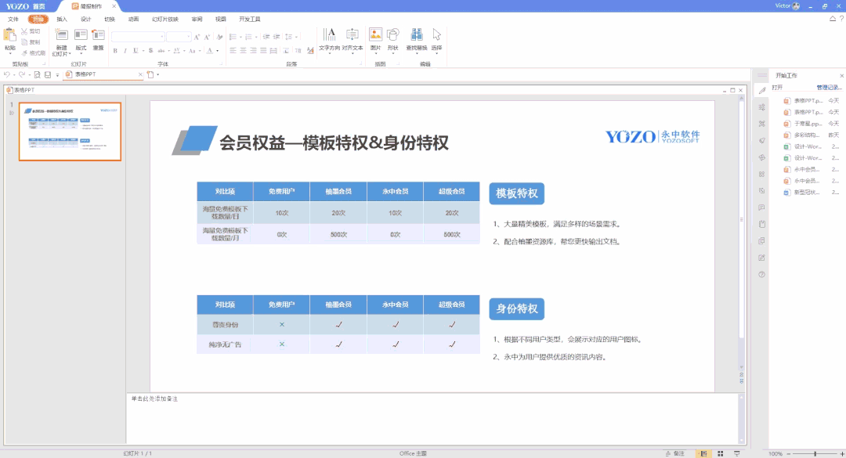This screenshot has height=458, width=846.
Task: Switch to the 幻灯片放映 ribbon tab
Action: [x=165, y=19]
